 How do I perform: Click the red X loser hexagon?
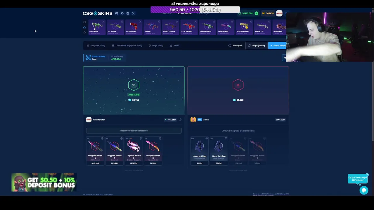238,85
